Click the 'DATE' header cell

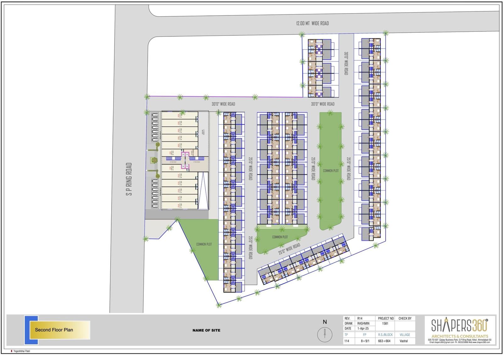(349, 328)
